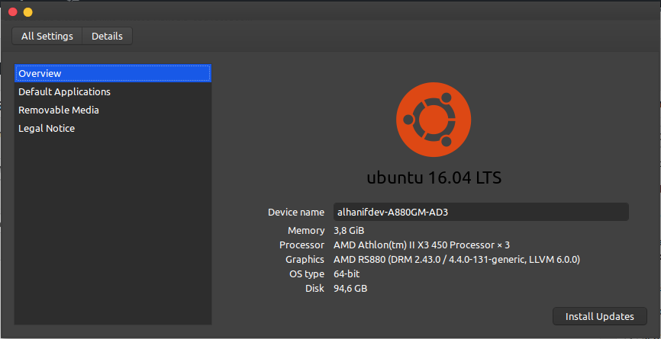Click the 'Graphics' label
Screen dimensions: 661x339
click(x=305, y=260)
